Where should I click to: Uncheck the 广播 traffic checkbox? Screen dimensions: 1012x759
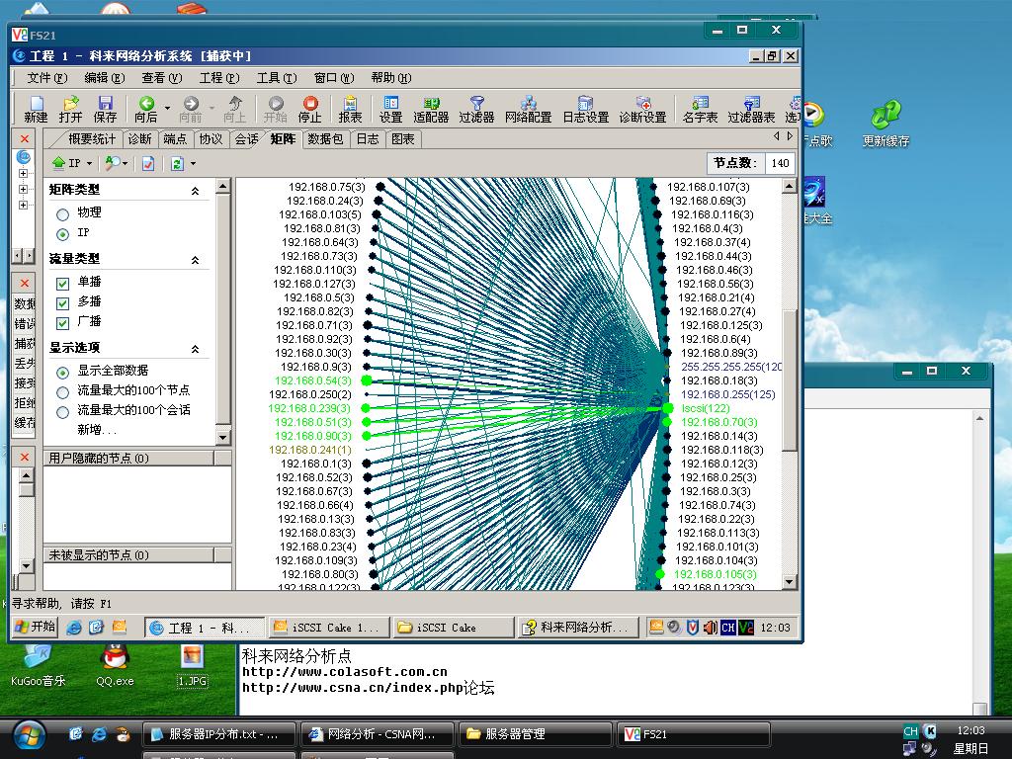(x=63, y=322)
